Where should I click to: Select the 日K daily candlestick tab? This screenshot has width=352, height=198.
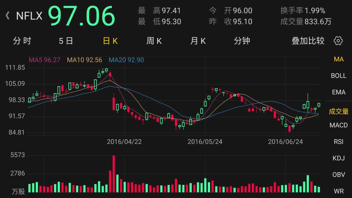tap(110, 41)
